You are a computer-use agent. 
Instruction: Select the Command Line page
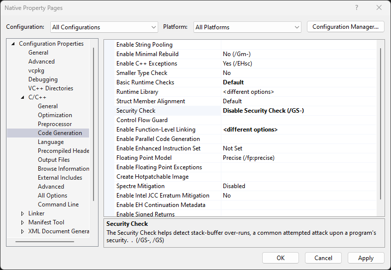(x=58, y=204)
